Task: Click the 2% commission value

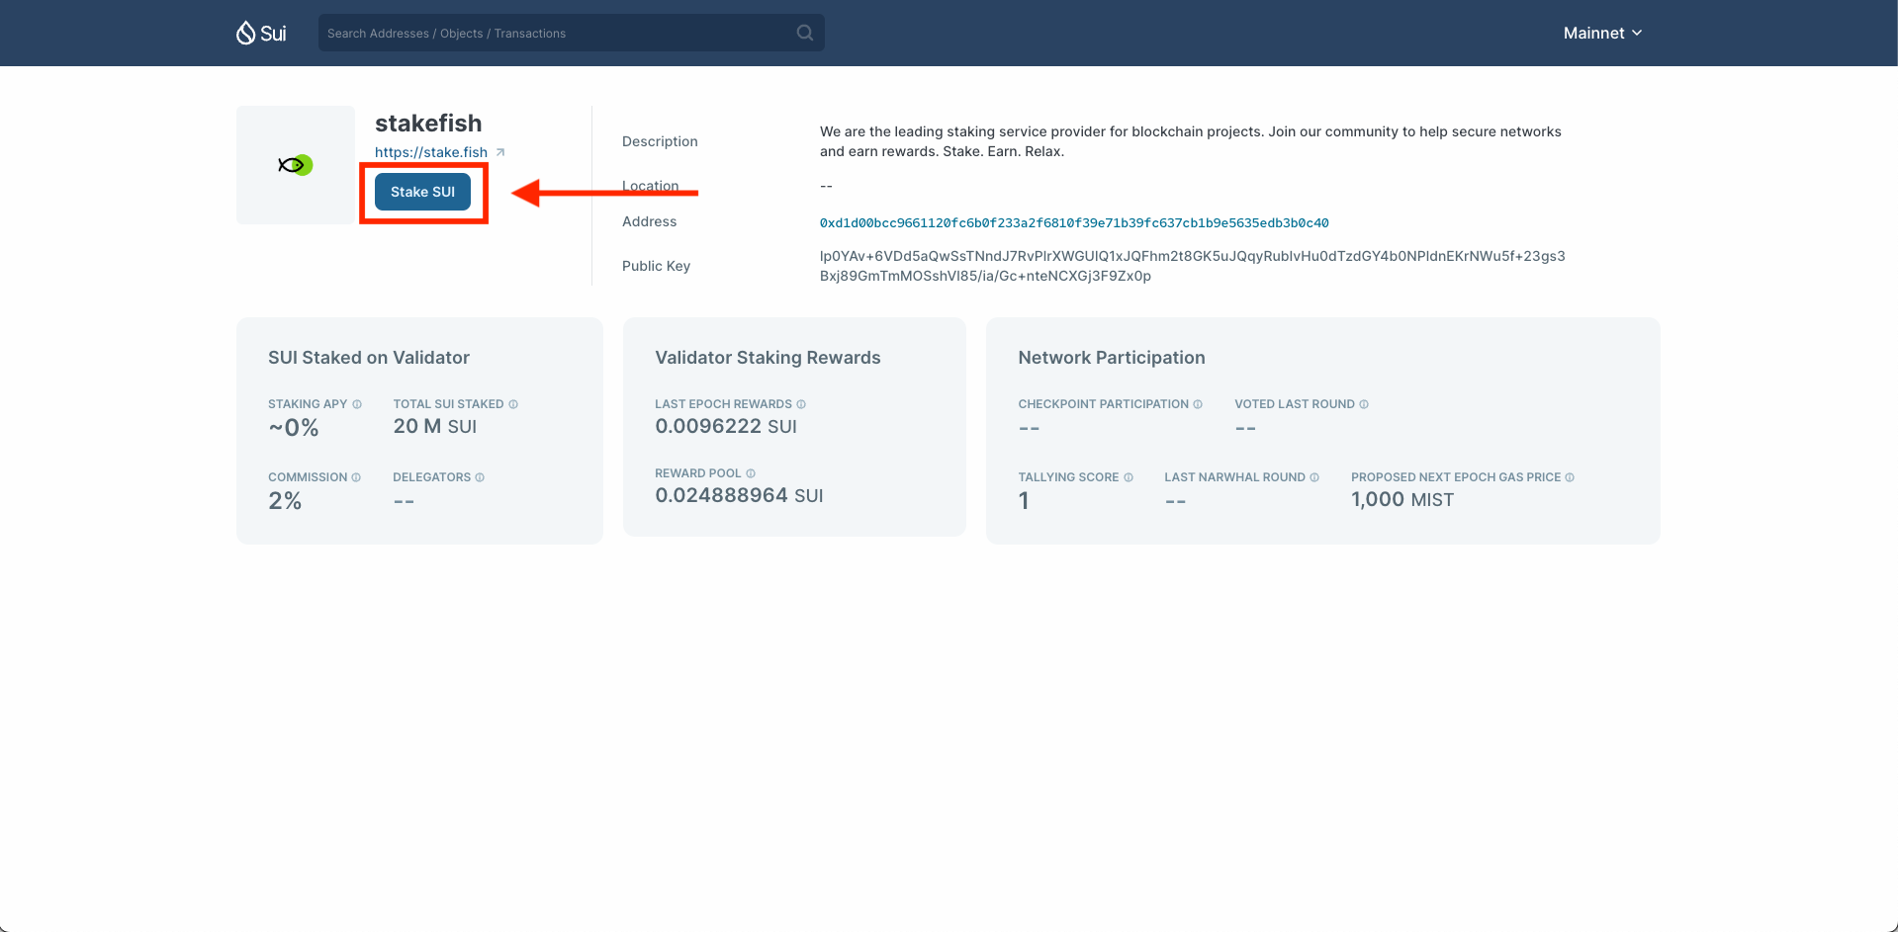Action: 285,501
